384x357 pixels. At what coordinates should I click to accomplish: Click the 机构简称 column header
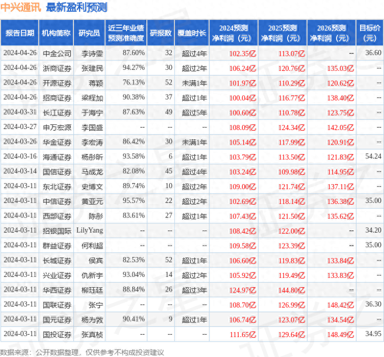[x=56, y=33]
